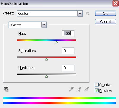Click the Lightness label text
Screen dimensions: 119x108
[x=26, y=68]
